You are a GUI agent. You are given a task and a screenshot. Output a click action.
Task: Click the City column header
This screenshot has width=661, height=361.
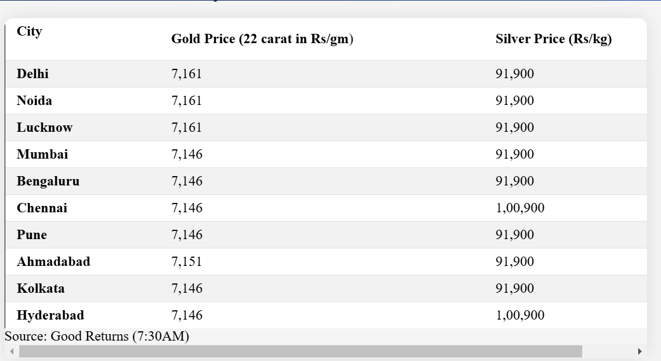tap(29, 31)
